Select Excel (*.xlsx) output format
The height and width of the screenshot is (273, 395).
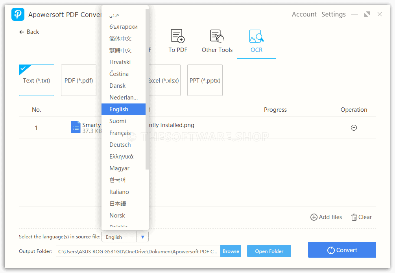[164, 80]
